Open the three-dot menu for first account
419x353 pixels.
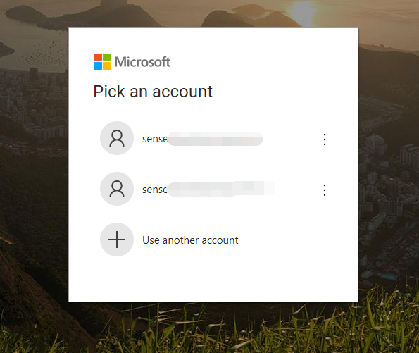(x=325, y=140)
